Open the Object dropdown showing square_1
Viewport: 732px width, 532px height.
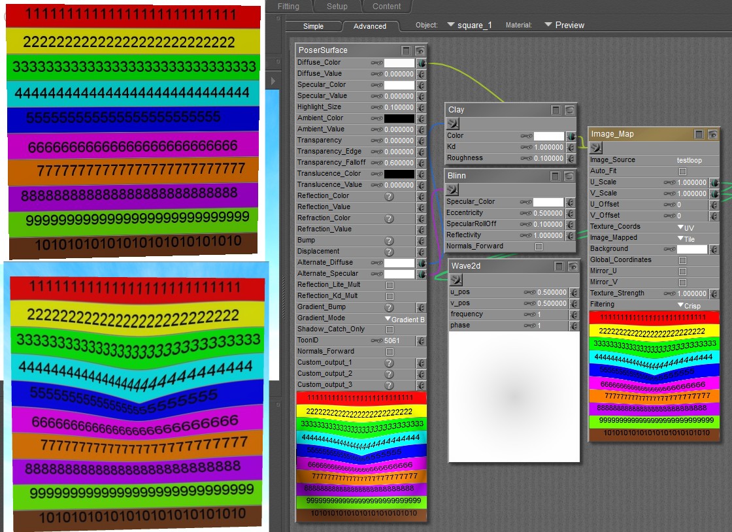[x=469, y=25]
